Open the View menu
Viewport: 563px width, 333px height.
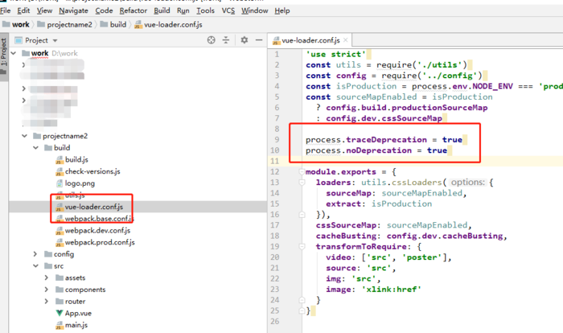44,10
